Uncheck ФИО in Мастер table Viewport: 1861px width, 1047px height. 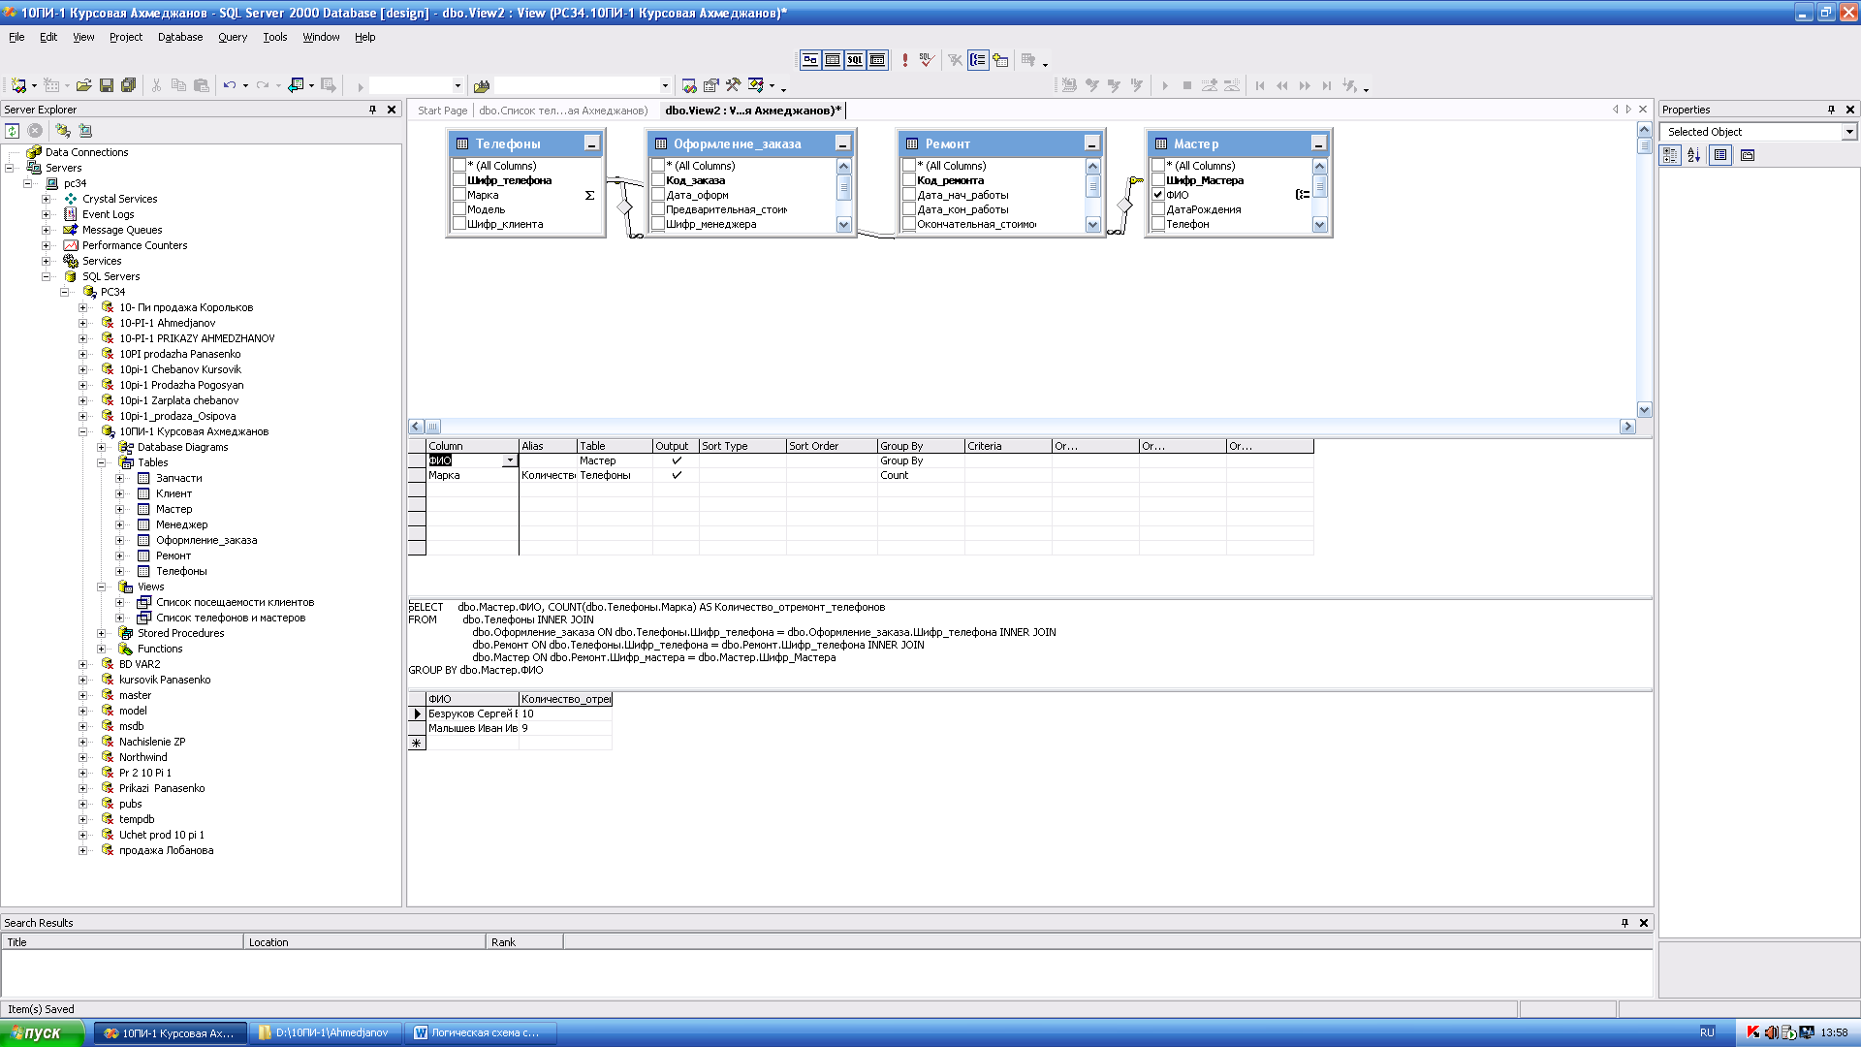tap(1158, 195)
